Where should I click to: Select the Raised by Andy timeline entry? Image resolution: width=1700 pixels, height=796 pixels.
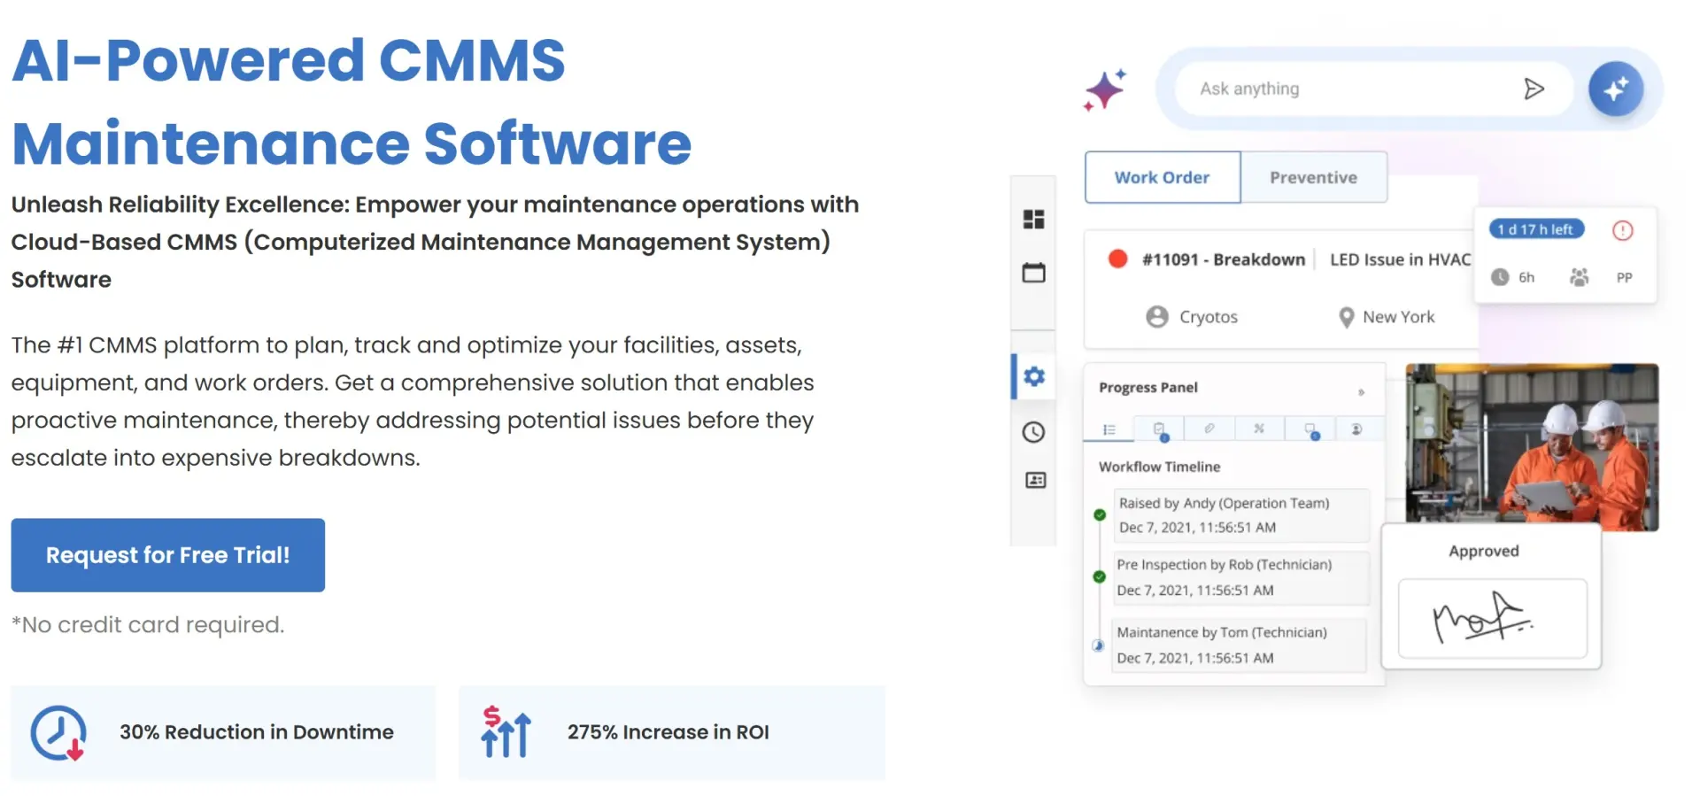coord(1241,515)
